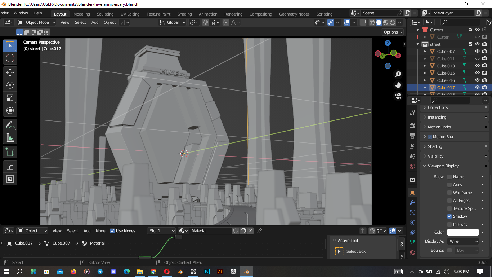
Task: Toggle the Motion Blur checkbox
Action: pyautogui.click(x=430, y=137)
